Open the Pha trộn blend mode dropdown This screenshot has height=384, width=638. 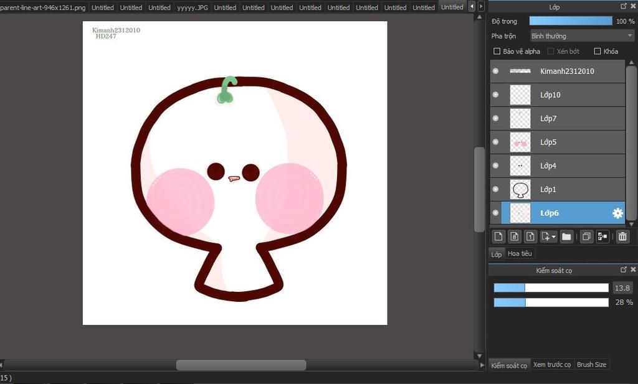[583, 35]
